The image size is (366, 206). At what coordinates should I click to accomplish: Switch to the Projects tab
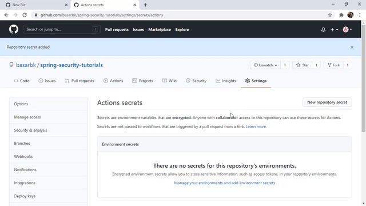coord(142,81)
